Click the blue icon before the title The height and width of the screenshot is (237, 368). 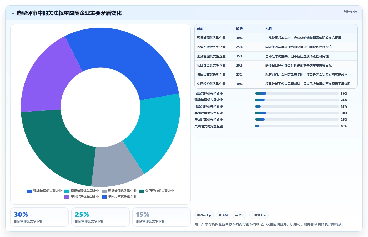(12, 13)
